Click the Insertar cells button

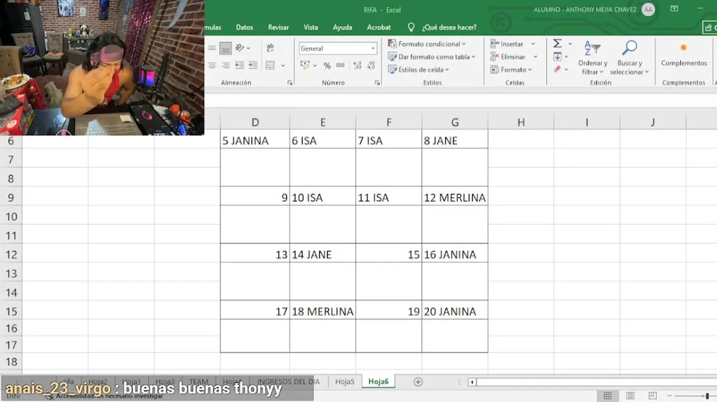(507, 44)
